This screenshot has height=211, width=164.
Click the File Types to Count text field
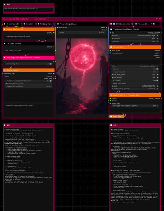click(x=29, y=51)
